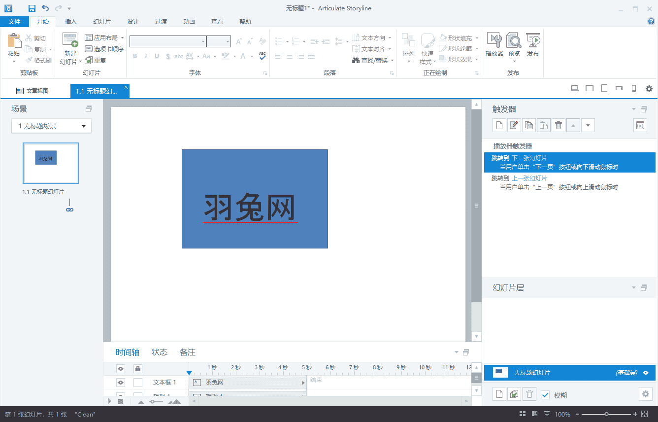The height and width of the screenshot is (422, 658).
Task: Open the trigger variables {x} manager
Action: click(640, 125)
